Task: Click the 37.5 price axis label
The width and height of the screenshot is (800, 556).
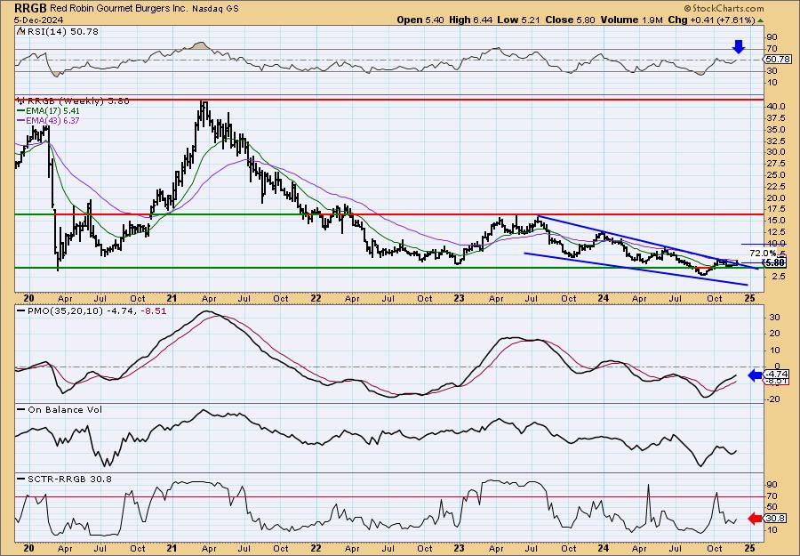Action: [774, 118]
